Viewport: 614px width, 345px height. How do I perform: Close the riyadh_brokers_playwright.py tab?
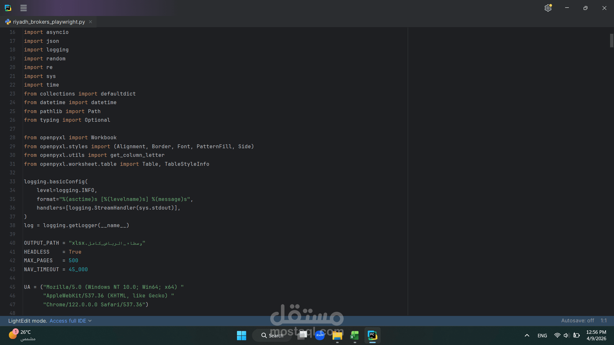(91, 22)
